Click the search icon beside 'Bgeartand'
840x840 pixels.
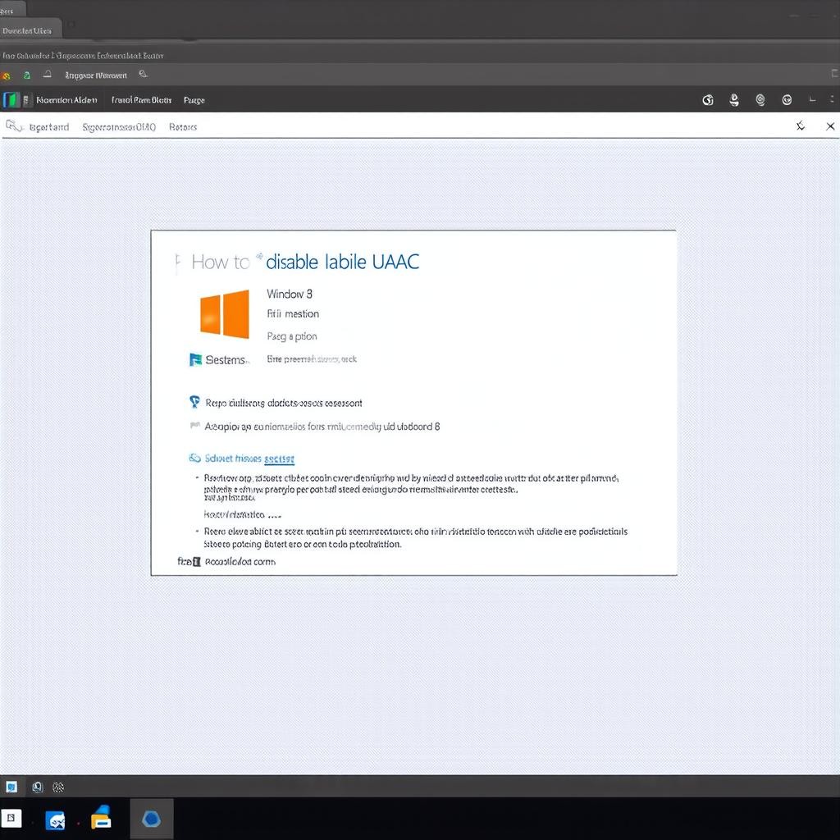click(x=13, y=126)
